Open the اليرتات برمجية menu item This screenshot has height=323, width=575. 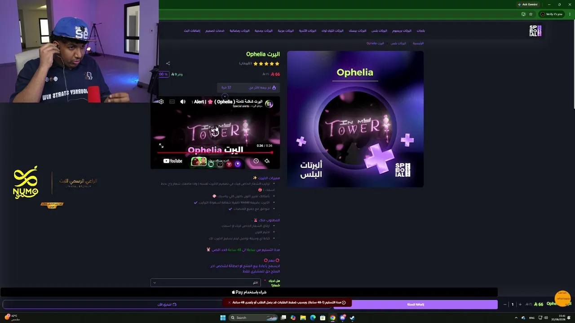(x=264, y=31)
